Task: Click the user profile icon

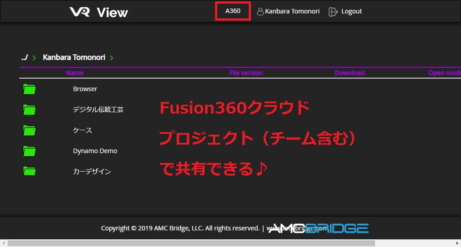Action: (260, 12)
